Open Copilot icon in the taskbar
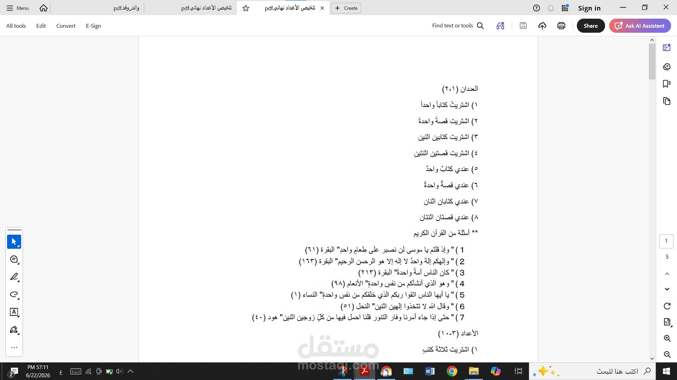Viewport: 677px width, 380px height. click(x=495, y=371)
